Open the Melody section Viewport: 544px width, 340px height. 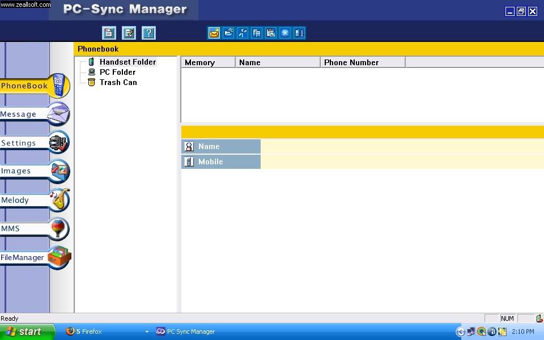point(35,200)
